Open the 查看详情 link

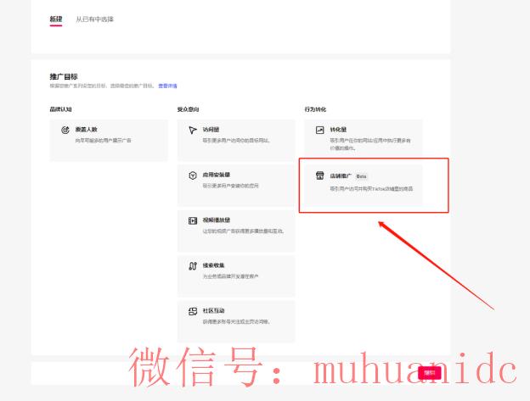[x=167, y=86]
